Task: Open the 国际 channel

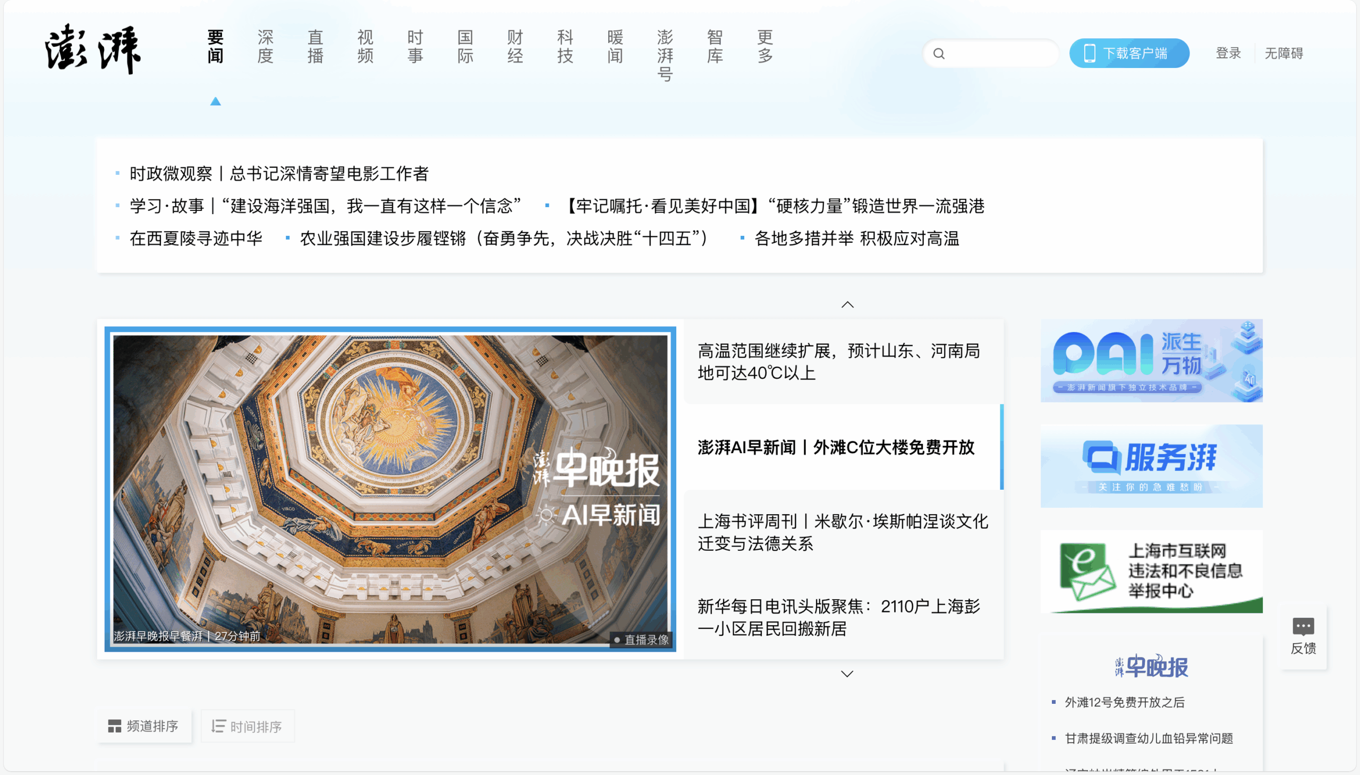Action: (x=465, y=46)
